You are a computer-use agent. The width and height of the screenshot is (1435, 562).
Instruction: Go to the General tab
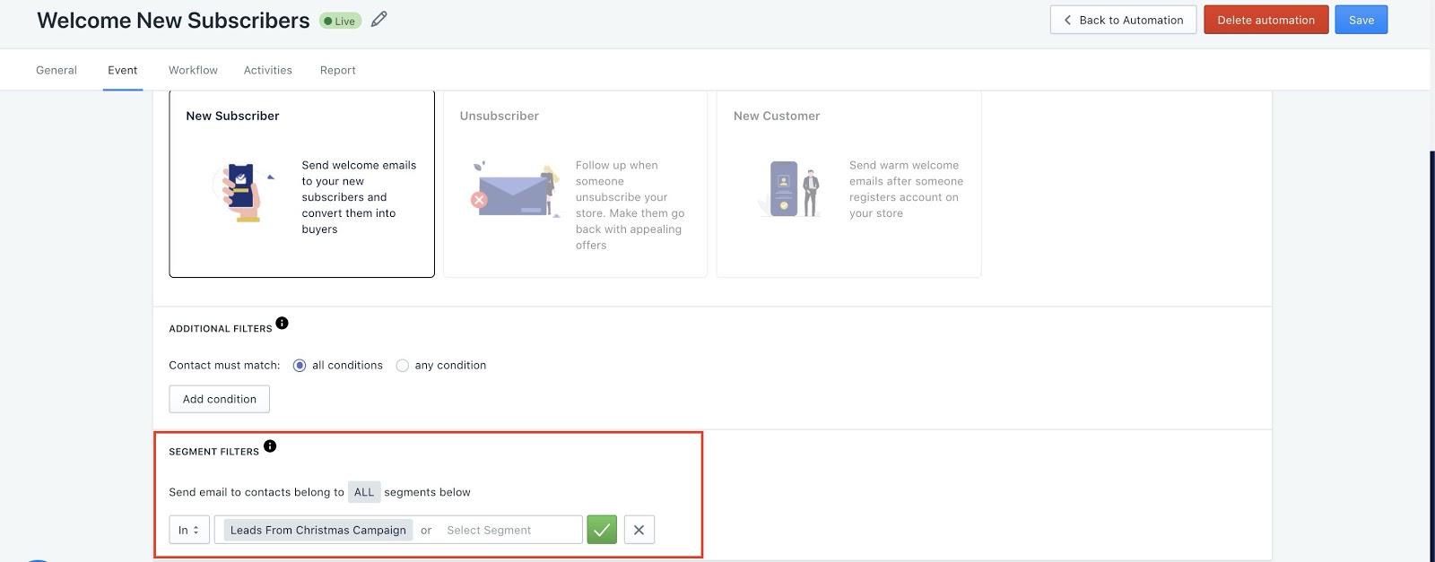coord(57,70)
